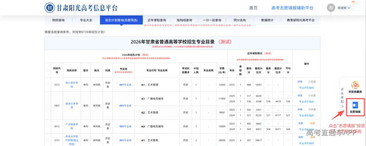Image resolution: width=366 pixels, height=146 pixels.
Task: Click tuition value 9900
Action: [x=222, y=113]
